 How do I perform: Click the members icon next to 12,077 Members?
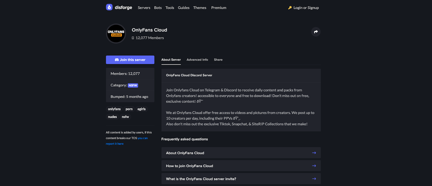tap(133, 38)
